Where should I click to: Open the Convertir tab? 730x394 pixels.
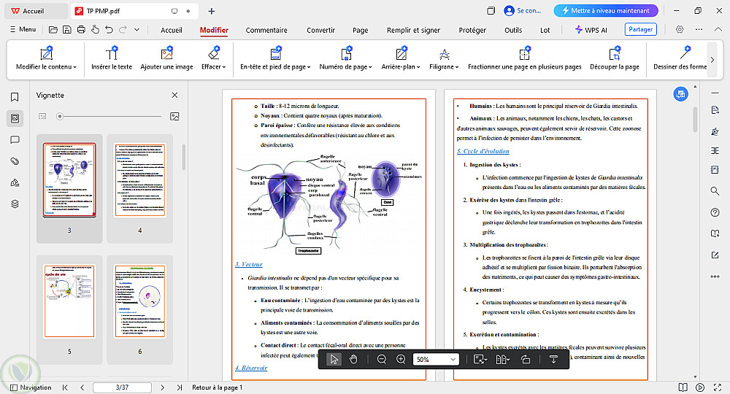[320, 30]
